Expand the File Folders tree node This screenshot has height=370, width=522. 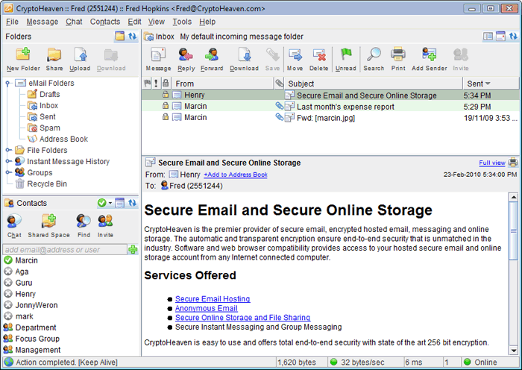pos(7,151)
